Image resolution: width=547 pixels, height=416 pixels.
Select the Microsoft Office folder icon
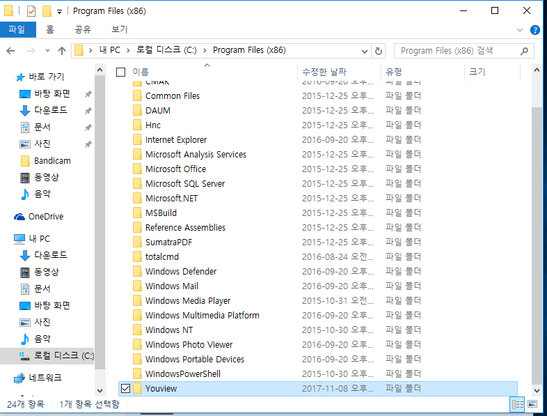[138, 169]
